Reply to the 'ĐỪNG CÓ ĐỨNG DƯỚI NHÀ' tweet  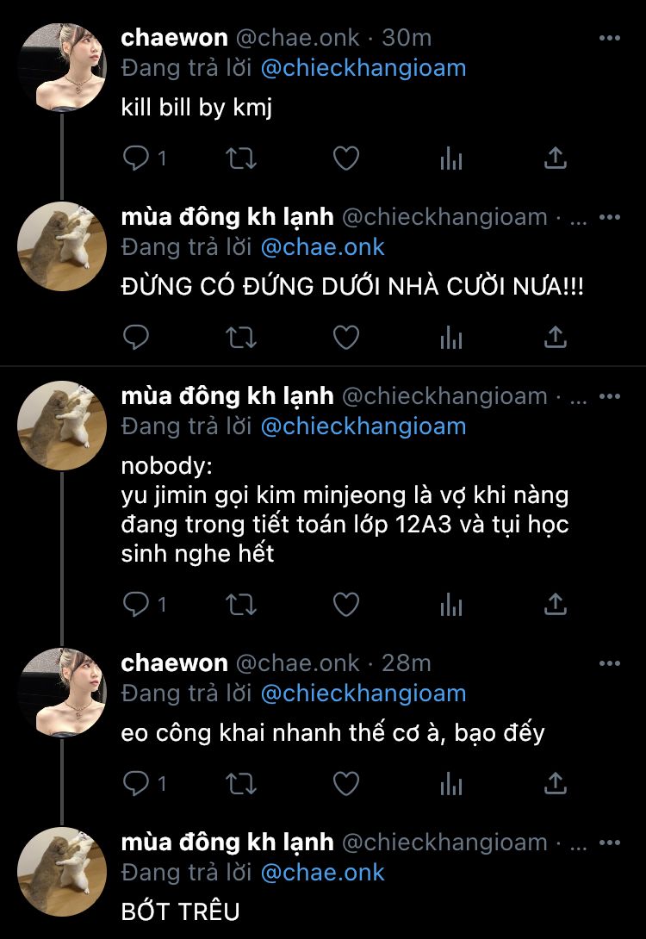point(136,338)
